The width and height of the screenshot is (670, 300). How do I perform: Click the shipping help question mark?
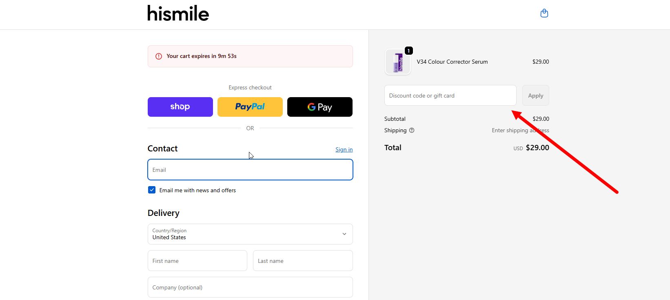point(411,130)
